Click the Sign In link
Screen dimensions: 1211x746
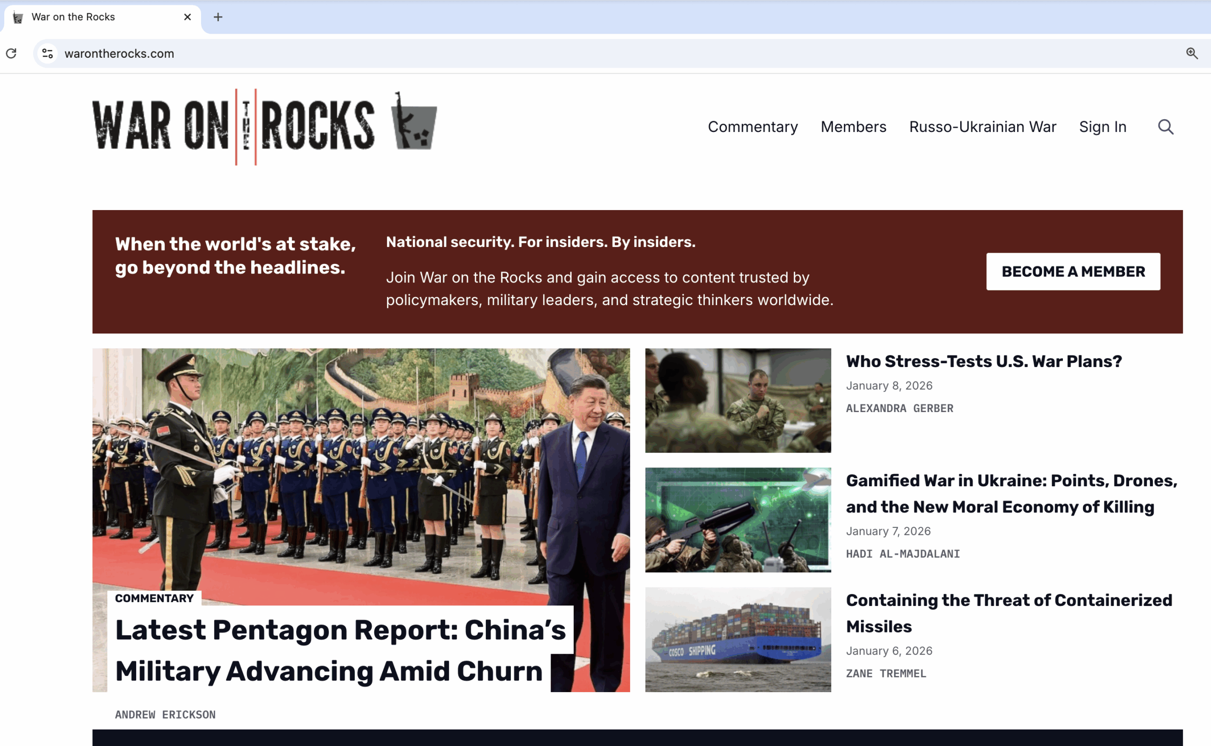click(1102, 127)
